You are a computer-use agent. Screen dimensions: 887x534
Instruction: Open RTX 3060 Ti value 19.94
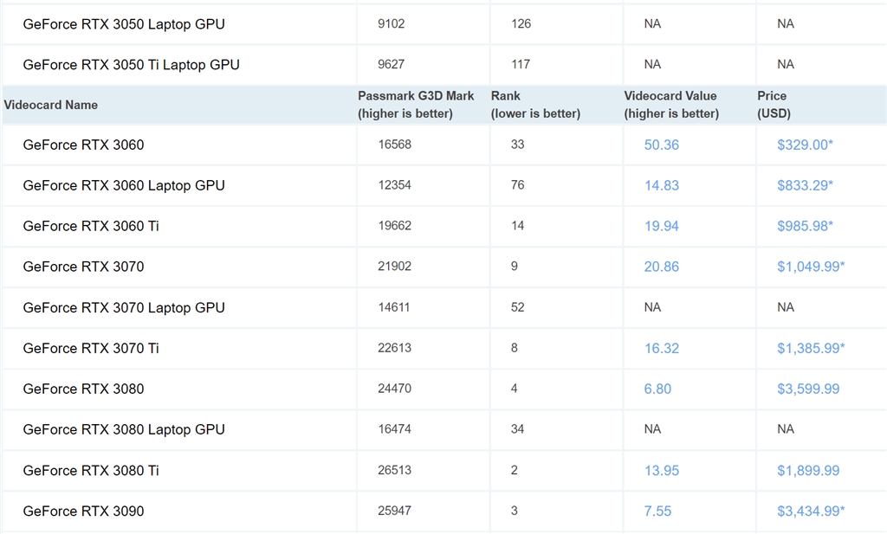[661, 226]
